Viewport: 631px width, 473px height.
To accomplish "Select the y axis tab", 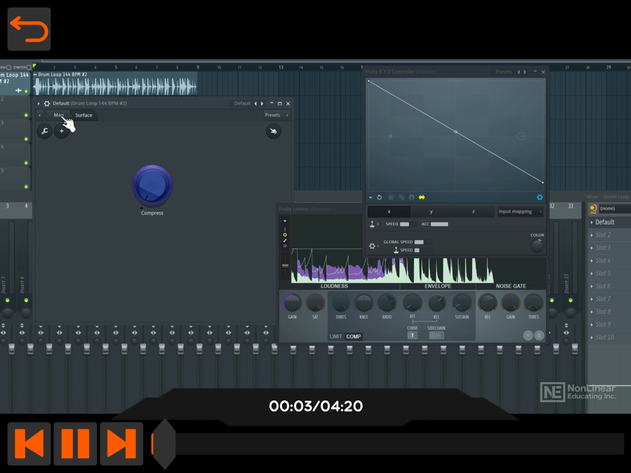I will (x=431, y=212).
